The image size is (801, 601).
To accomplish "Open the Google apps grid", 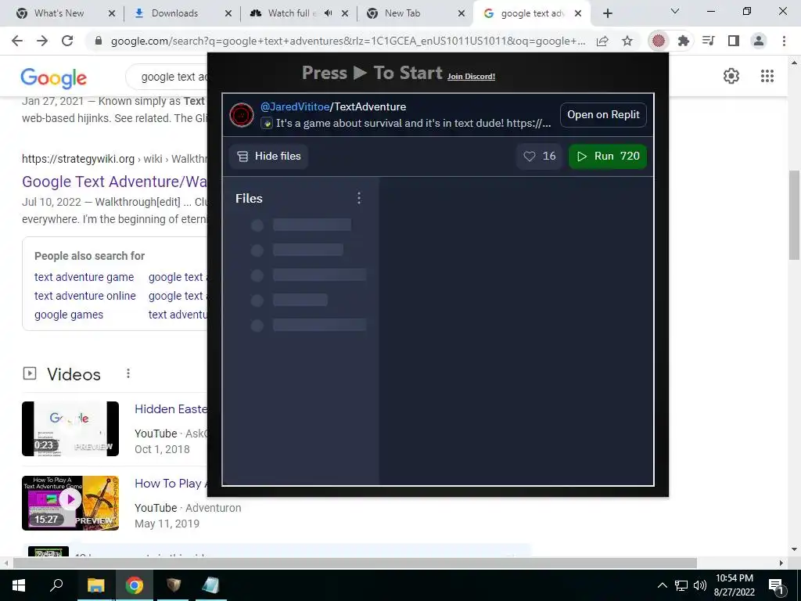I will pyautogui.click(x=767, y=76).
